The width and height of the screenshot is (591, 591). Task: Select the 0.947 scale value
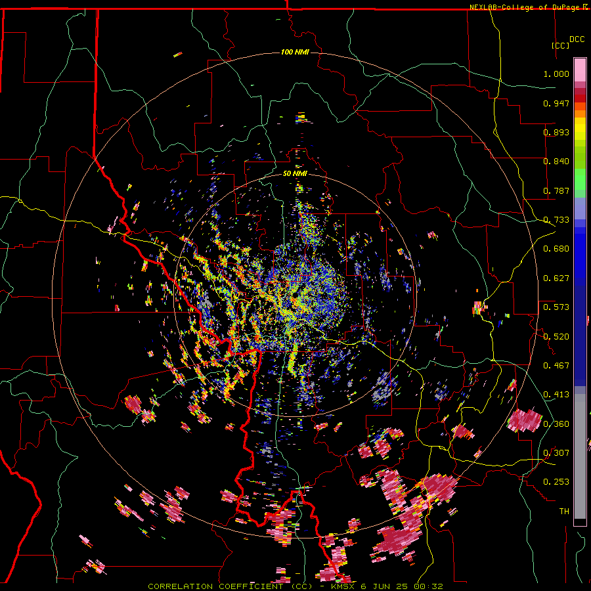(556, 103)
